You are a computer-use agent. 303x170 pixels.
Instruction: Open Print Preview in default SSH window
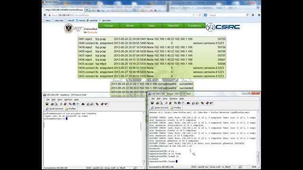(x=161, y=103)
